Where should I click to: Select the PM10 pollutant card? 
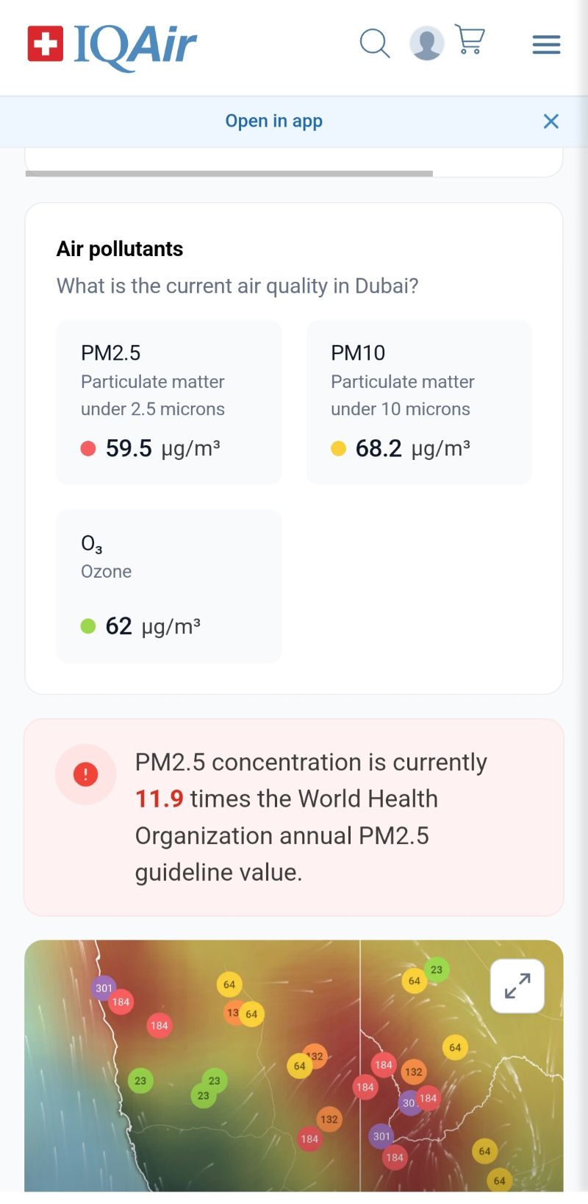[419, 402]
